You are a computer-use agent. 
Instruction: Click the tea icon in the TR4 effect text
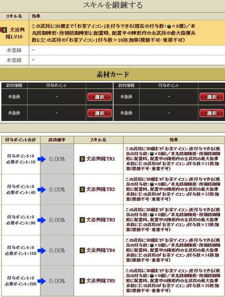(x=152, y=245)
